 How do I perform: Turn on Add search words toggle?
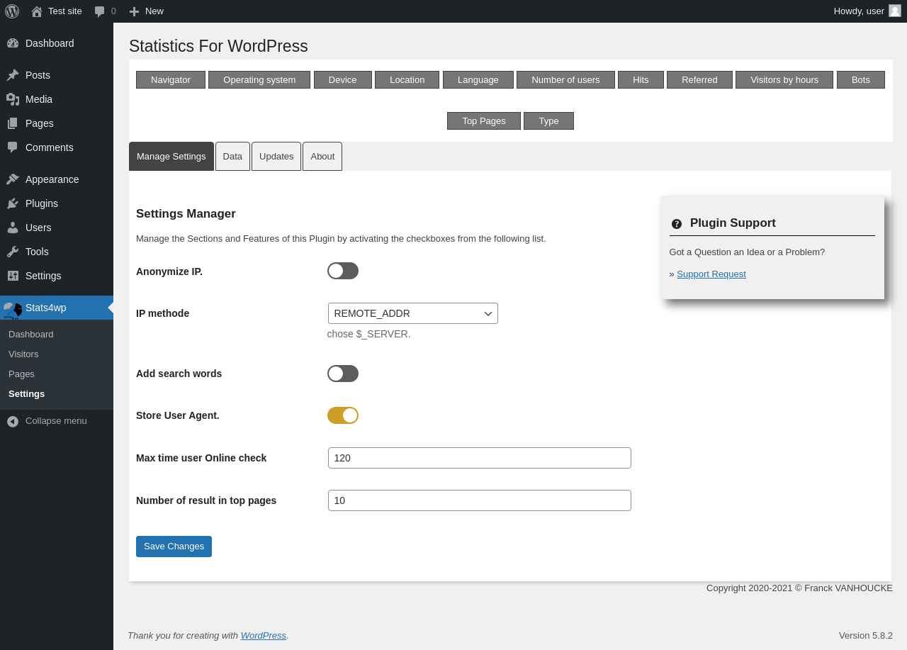[343, 374]
